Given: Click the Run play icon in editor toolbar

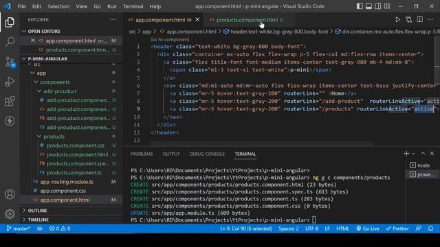Looking at the screenshot, I should point(397,20).
